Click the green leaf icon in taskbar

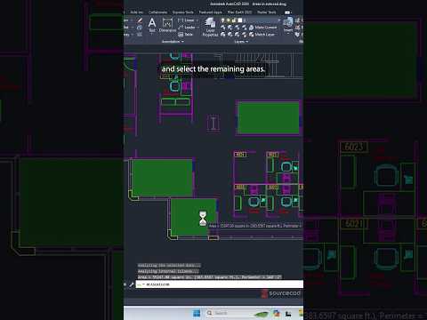(261, 314)
